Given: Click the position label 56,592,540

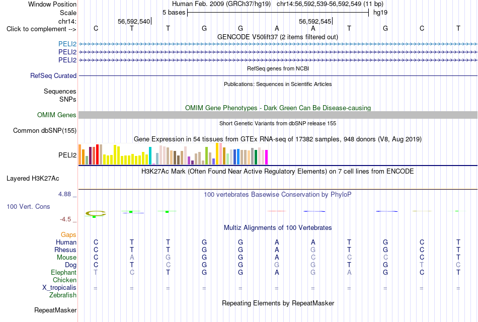Looking at the screenshot, I should [x=134, y=21].
